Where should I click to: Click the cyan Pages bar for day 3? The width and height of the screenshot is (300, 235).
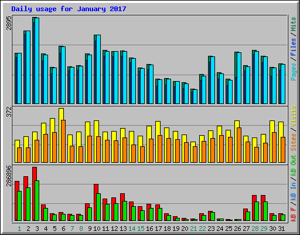pyautogui.click(x=37, y=61)
